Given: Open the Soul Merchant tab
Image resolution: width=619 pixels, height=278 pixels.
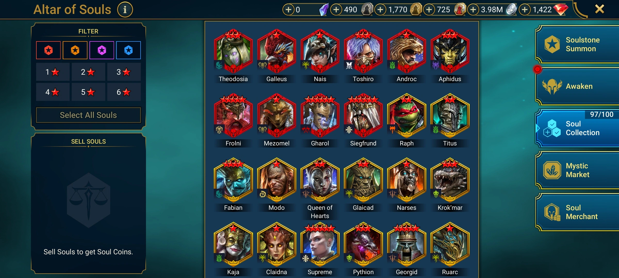Looking at the screenshot, I should click(578, 212).
